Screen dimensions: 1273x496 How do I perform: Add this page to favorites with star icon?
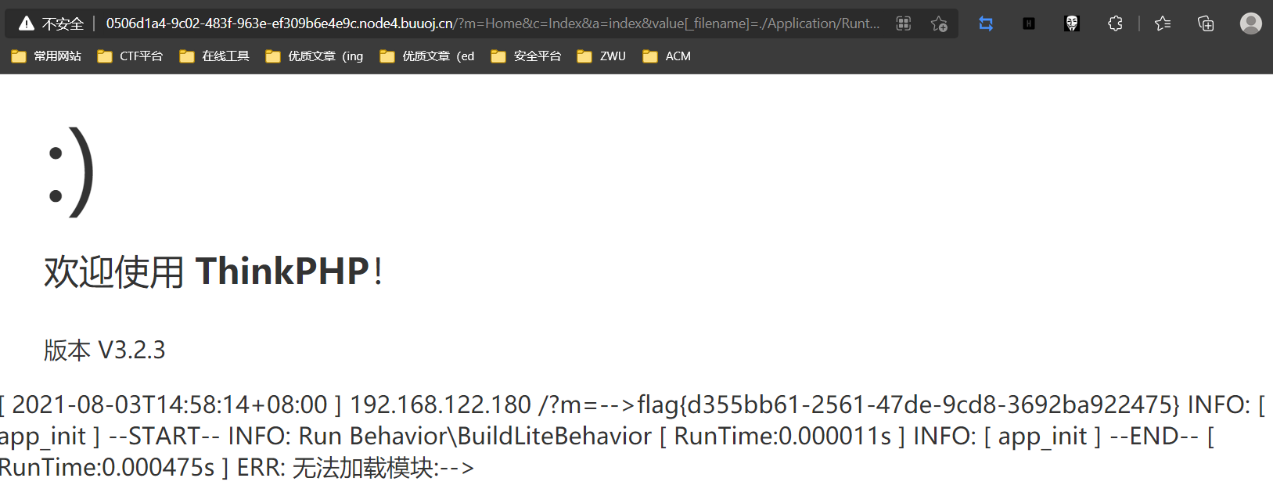point(939,23)
